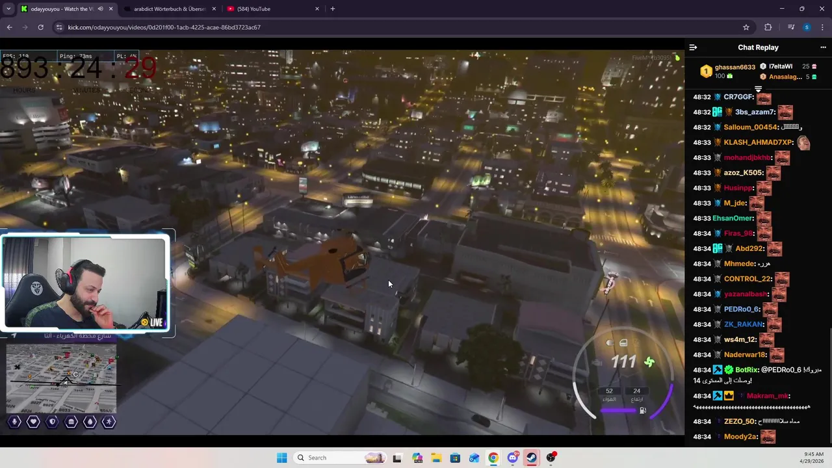Click the rotor icon on speedometer
Viewport: 832px width, 468px height.
tap(649, 362)
